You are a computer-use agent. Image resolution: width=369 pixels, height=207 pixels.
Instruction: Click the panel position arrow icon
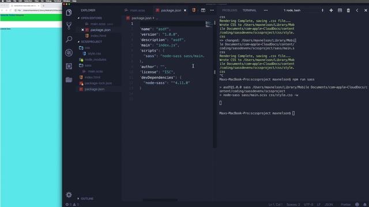pyautogui.click(x=357, y=10)
